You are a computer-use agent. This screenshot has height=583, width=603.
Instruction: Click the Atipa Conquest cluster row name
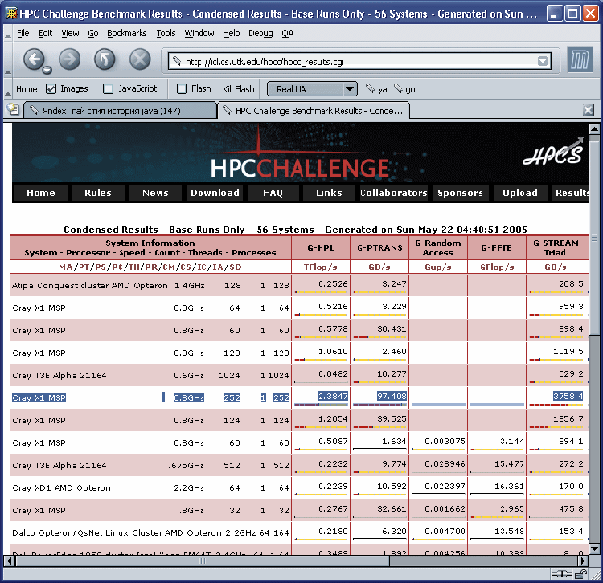[x=90, y=285]
